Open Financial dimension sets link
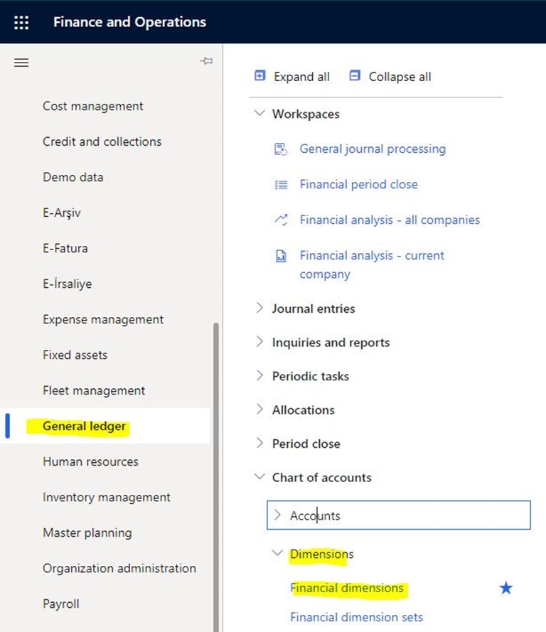The image size is (546, 632). [356, 617]
